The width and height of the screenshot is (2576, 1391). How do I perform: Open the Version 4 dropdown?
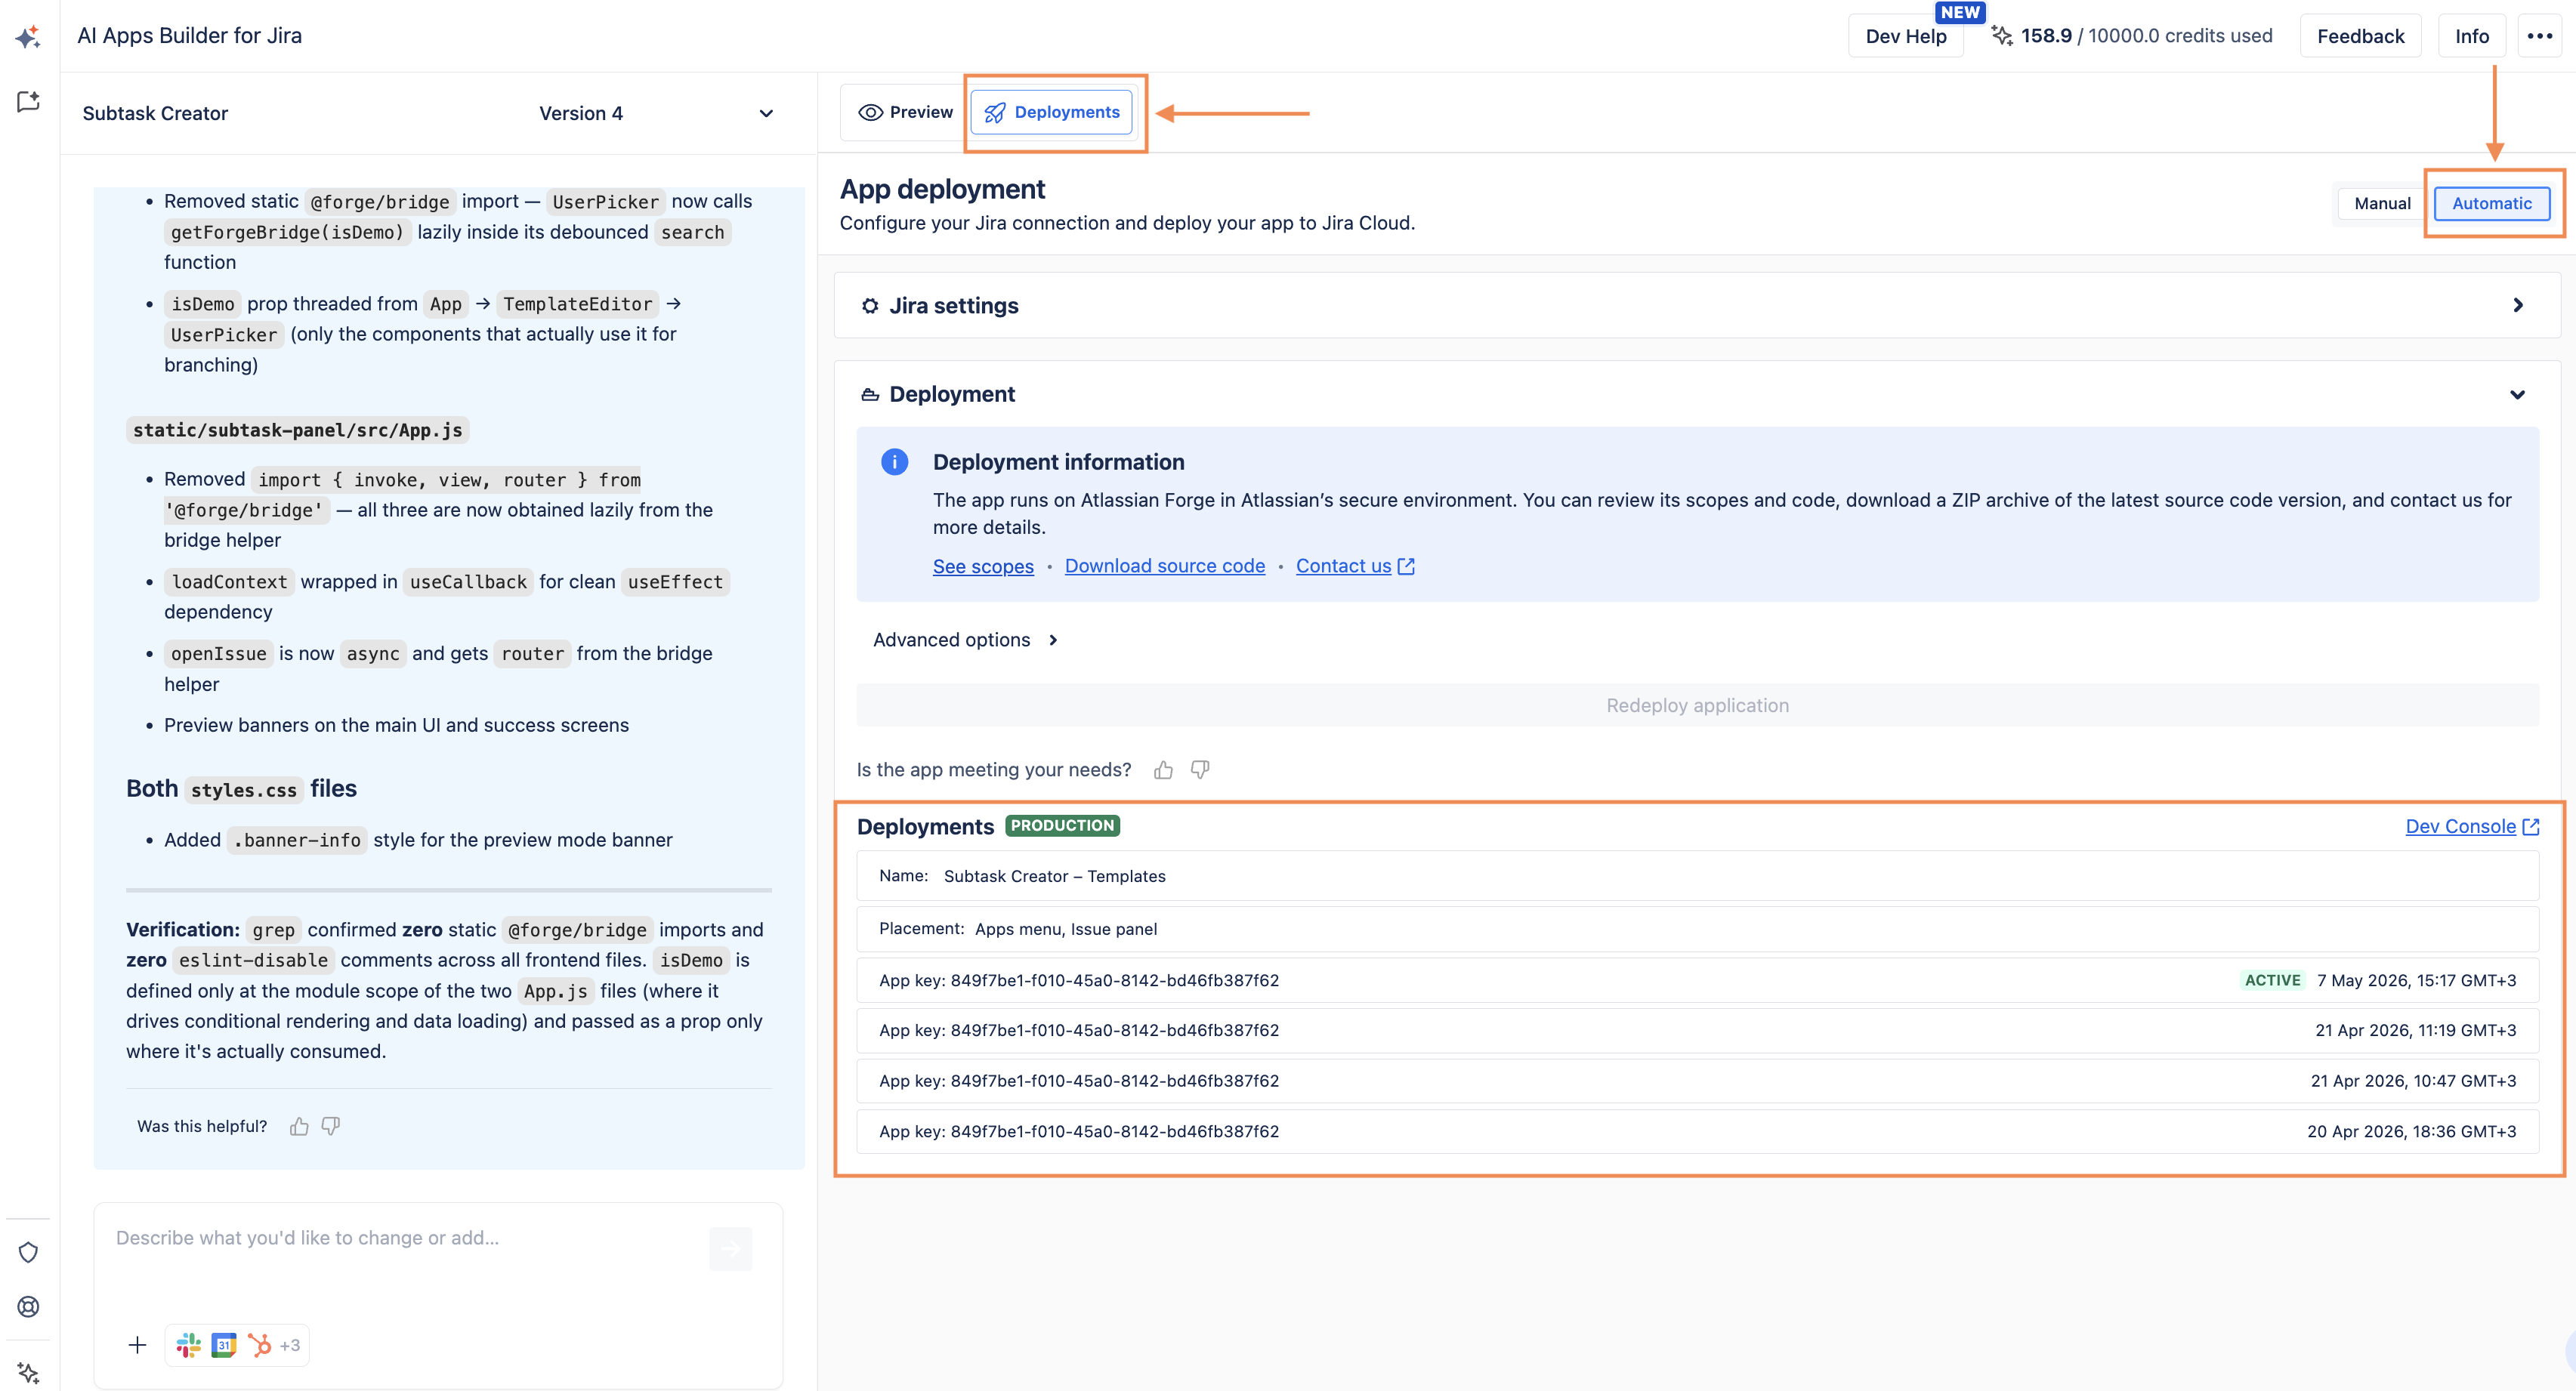click(x=657, y=113)
